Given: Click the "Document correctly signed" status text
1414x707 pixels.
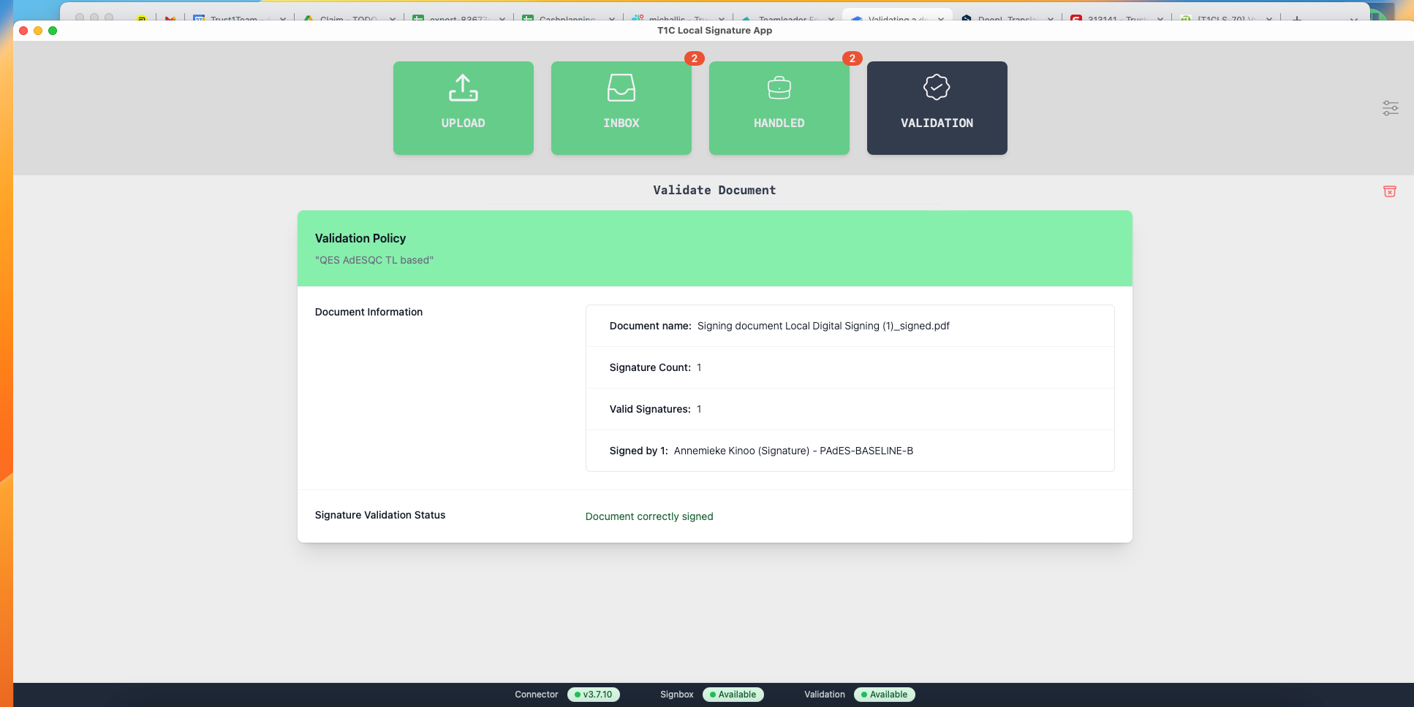Looking at the screenshot, I should pyautogui.click(x=649, y=516).
